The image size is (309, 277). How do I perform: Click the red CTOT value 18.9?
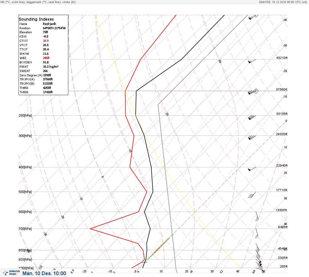click(46, 41)
